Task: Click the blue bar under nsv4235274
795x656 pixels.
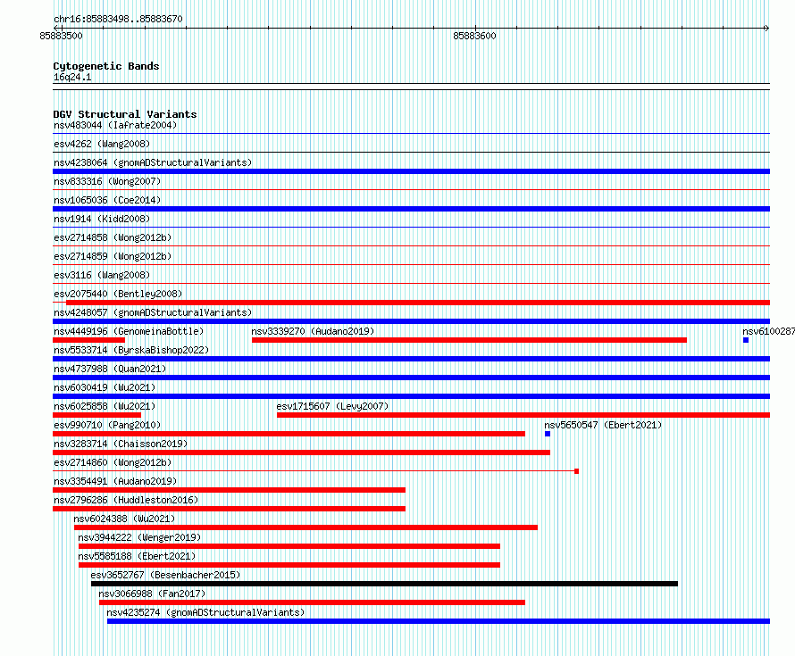Action: (x=439, y=621)
